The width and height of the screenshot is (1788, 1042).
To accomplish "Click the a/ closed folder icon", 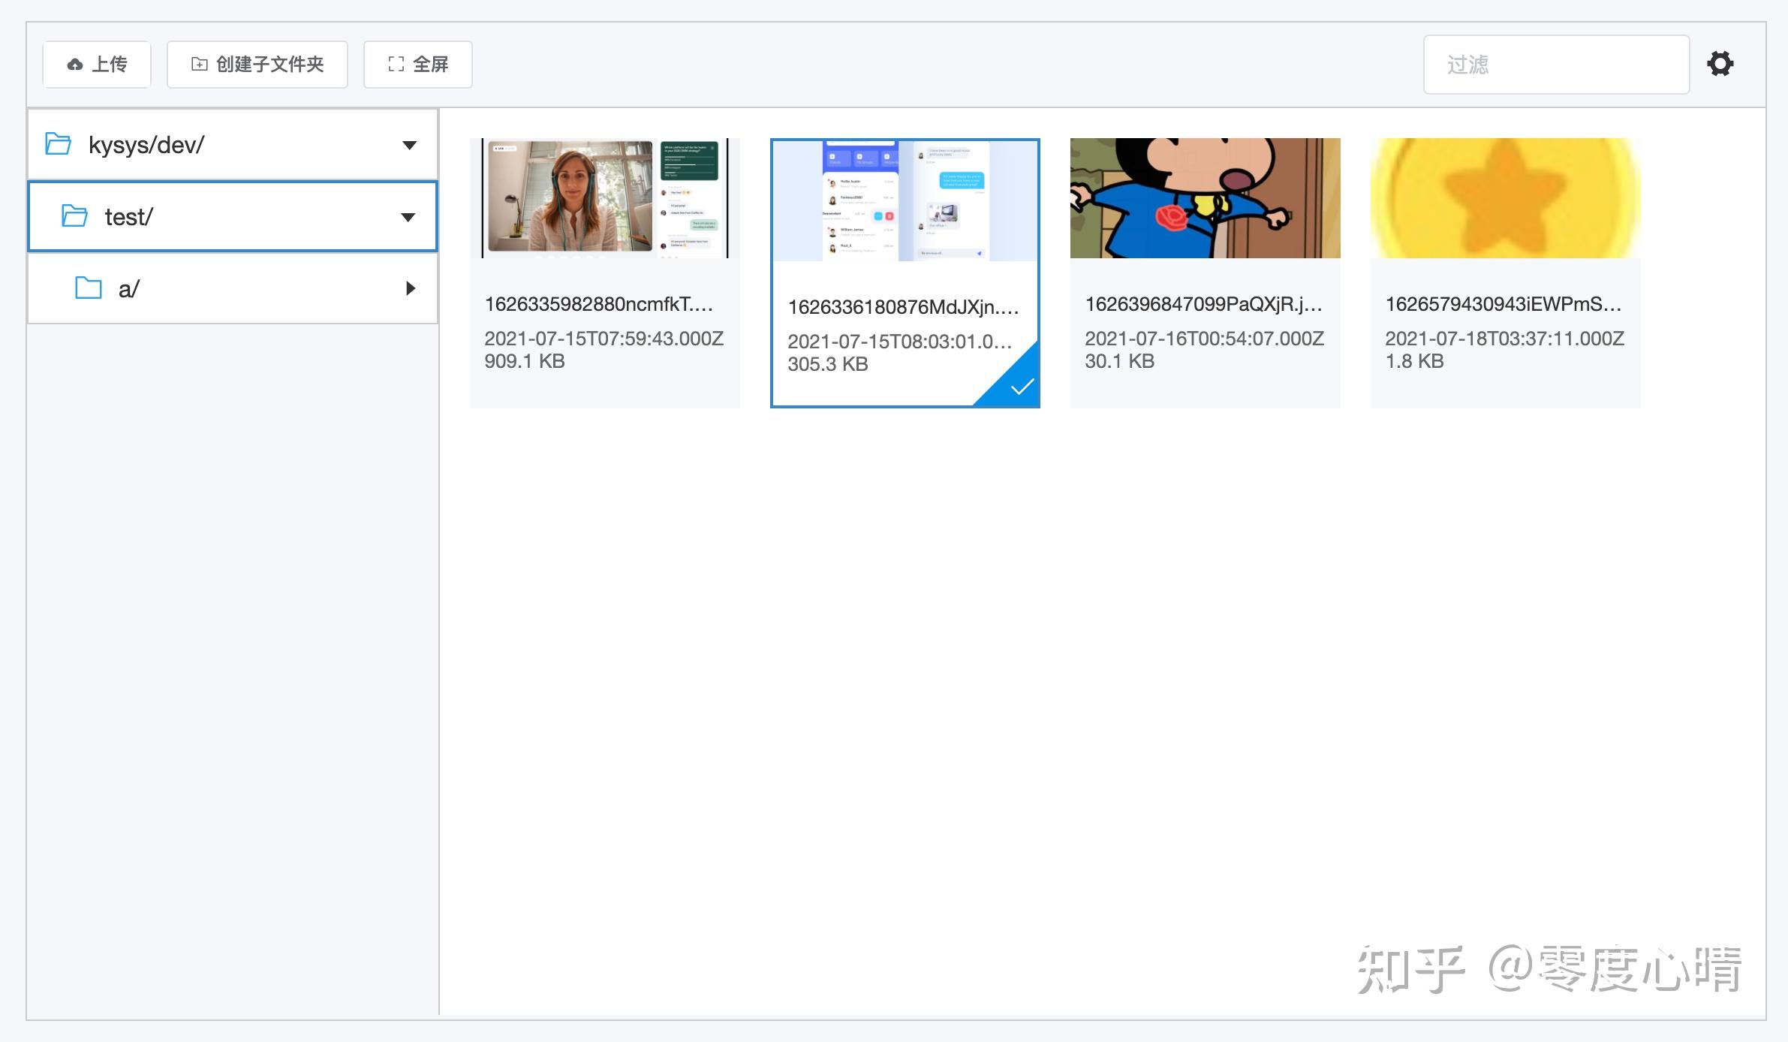I will [x=89, y=288].
